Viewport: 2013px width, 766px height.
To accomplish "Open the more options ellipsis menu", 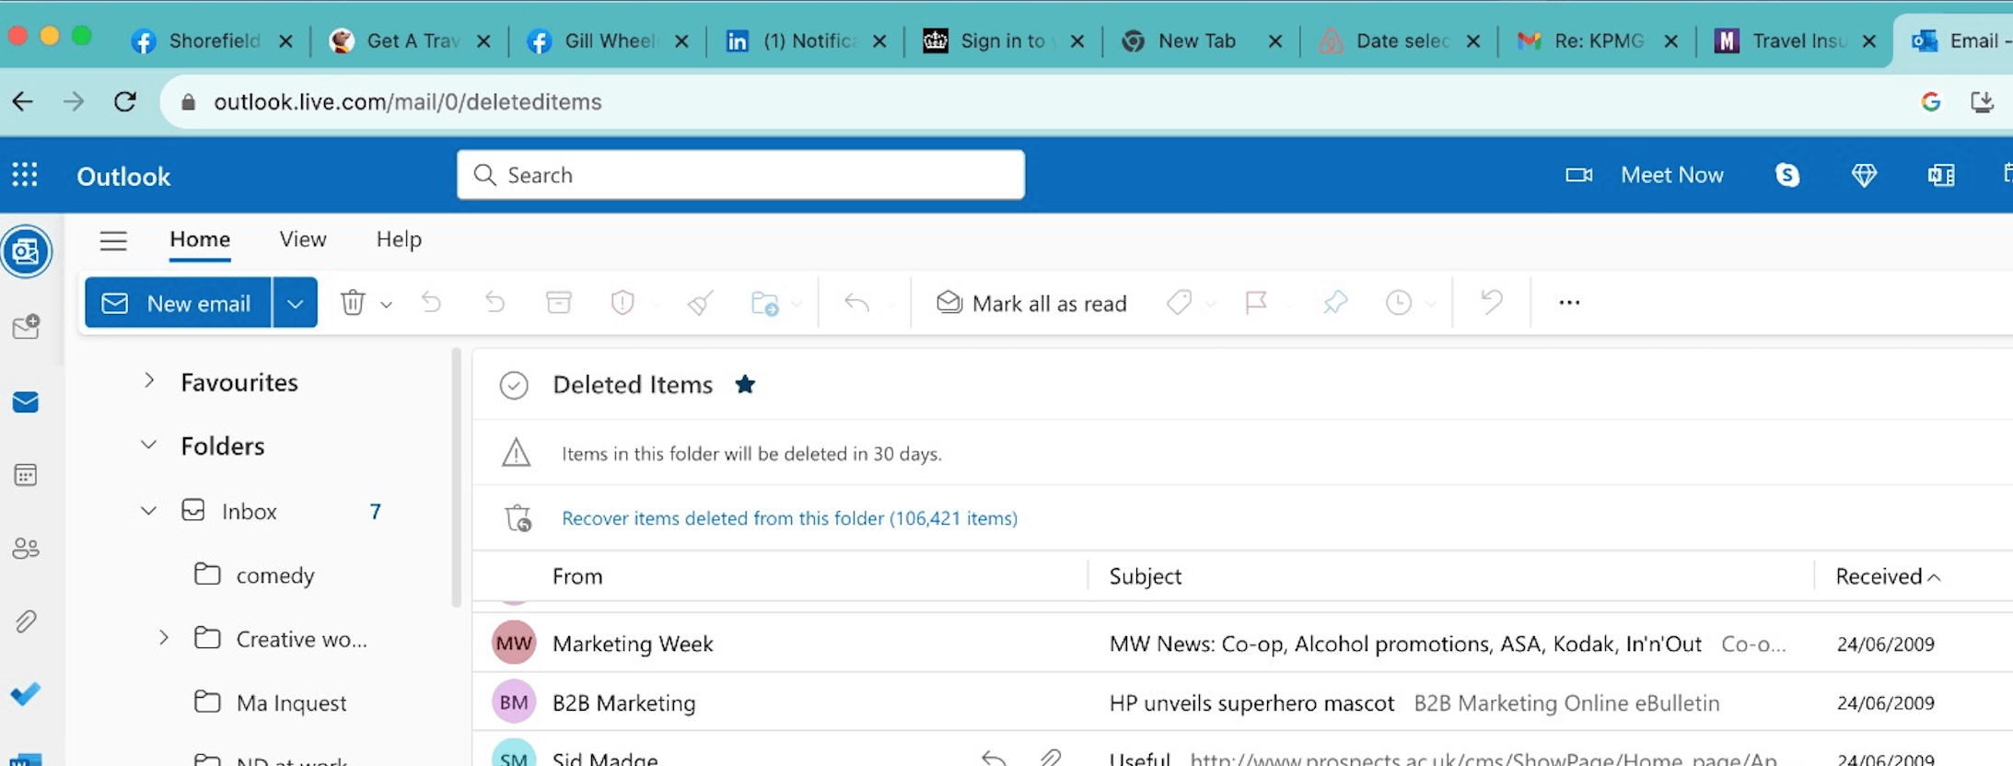I will [x=1569, y=302].
